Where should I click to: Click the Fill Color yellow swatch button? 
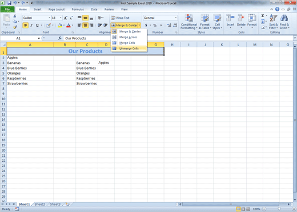pos(60,25)
